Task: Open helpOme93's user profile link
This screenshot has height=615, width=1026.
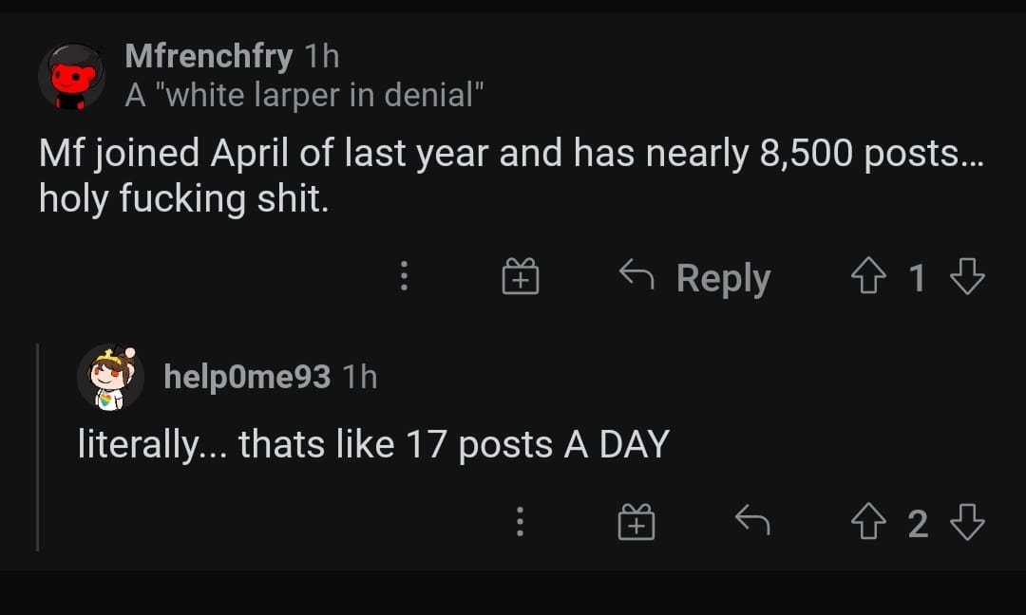Action: [247, 377]
